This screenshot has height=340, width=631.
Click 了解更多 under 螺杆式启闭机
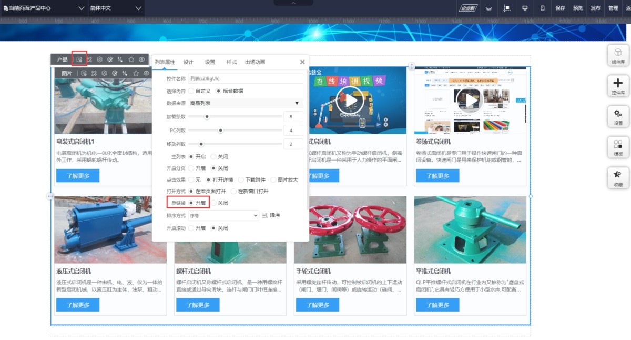click(198, 305)
